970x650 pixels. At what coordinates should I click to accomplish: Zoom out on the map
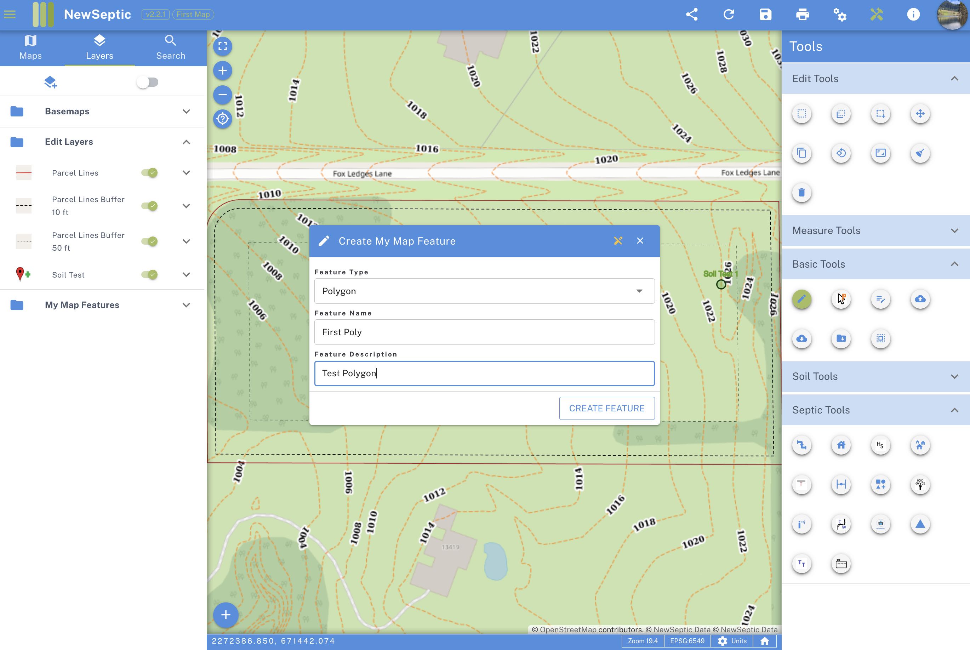click(x=223, y=95)
